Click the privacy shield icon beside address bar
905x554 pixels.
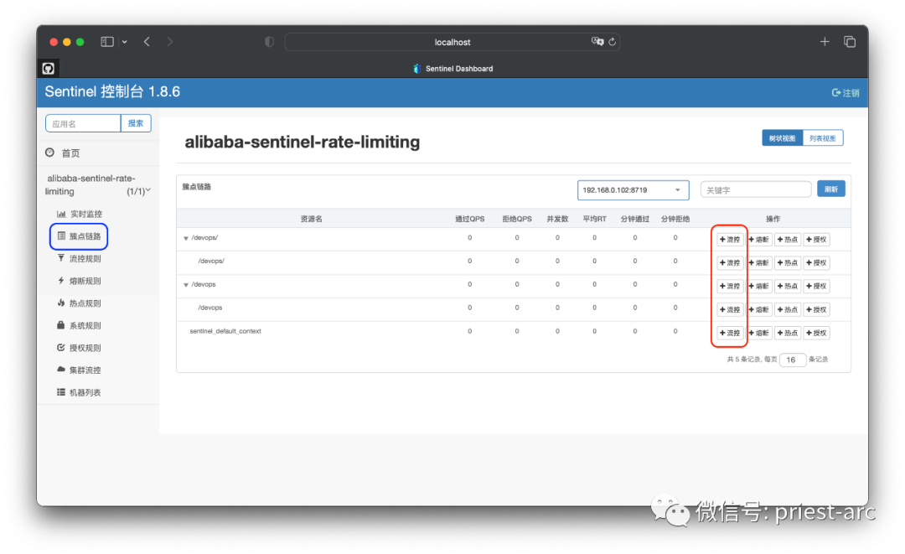click(269, 42)
